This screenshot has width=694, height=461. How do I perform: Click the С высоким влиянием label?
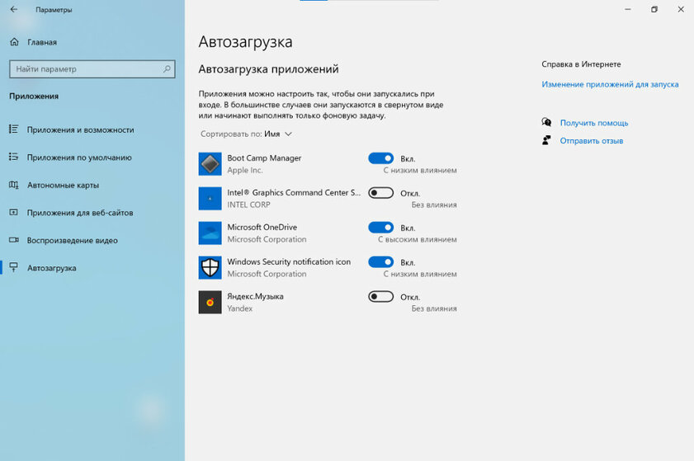[x=418, y=239]
